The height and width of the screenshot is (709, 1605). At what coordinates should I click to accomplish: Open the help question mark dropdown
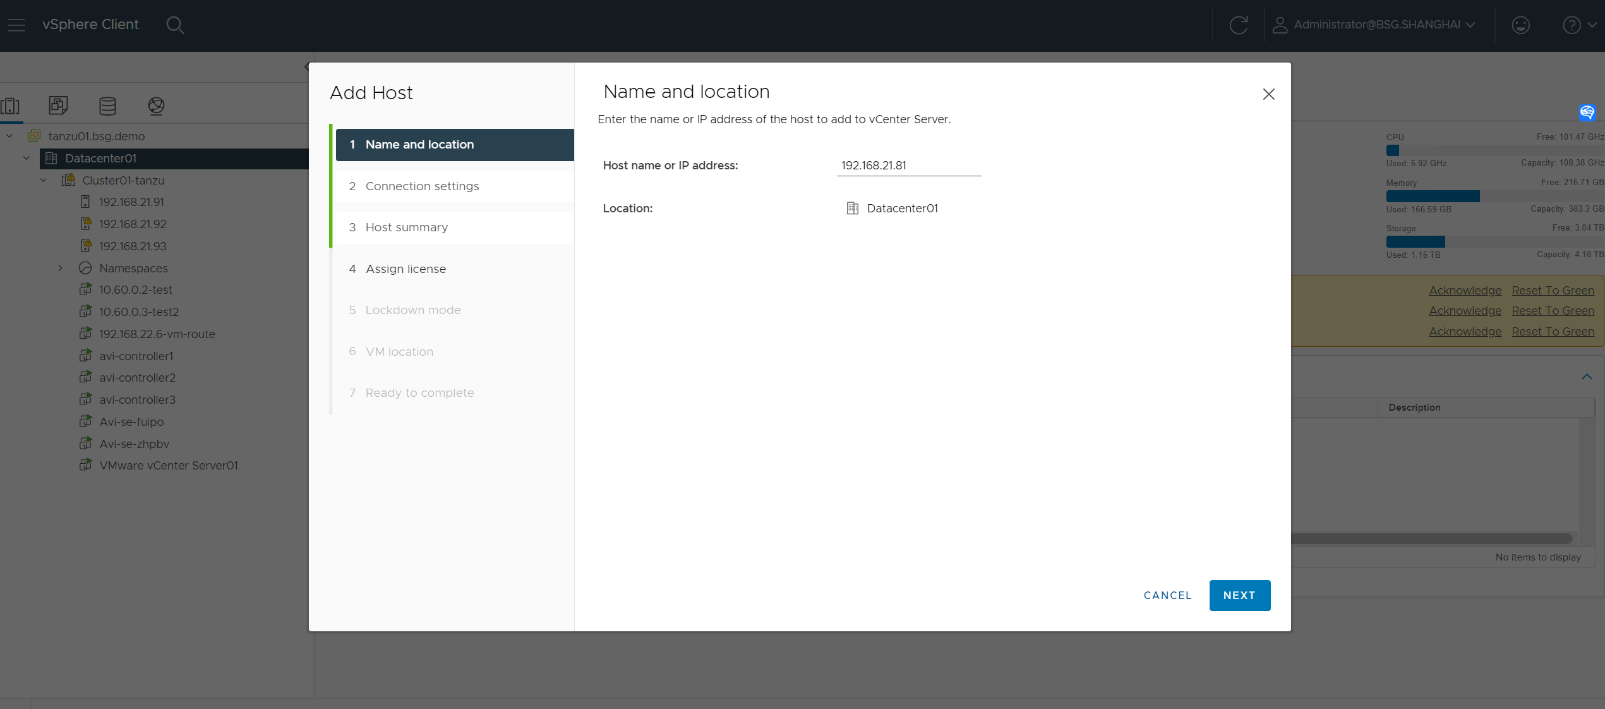[x=1578, y=25]
